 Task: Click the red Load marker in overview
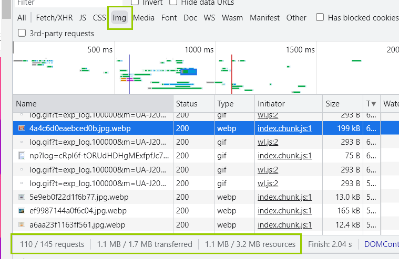[x=231, y=74]
